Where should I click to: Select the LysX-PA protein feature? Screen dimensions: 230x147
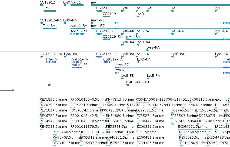pyautogui.click(x=65, y=57)
